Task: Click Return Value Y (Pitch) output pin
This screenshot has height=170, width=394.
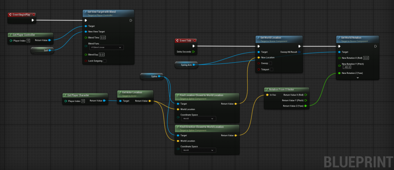Action: point(306,100)
